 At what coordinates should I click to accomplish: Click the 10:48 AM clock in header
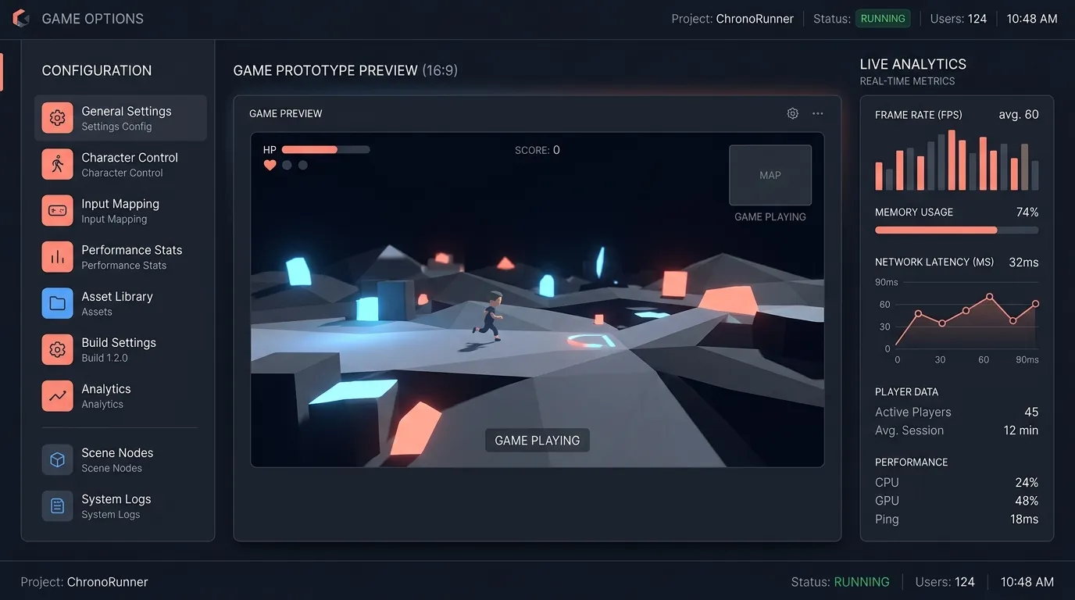coord(1032,19)
